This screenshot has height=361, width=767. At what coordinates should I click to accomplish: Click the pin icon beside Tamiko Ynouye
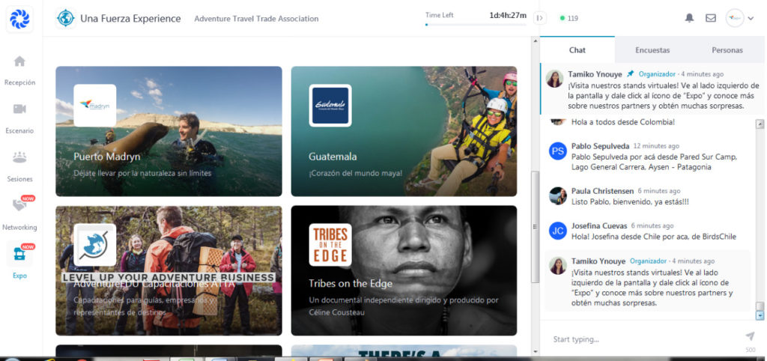[x=631, y=74]
